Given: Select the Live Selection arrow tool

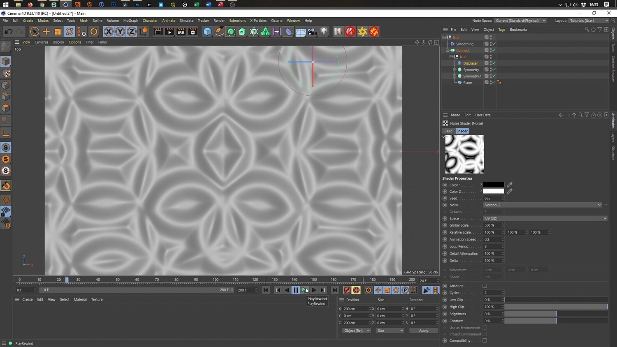Looking at the screenshot, I should [x=35, y=32].
